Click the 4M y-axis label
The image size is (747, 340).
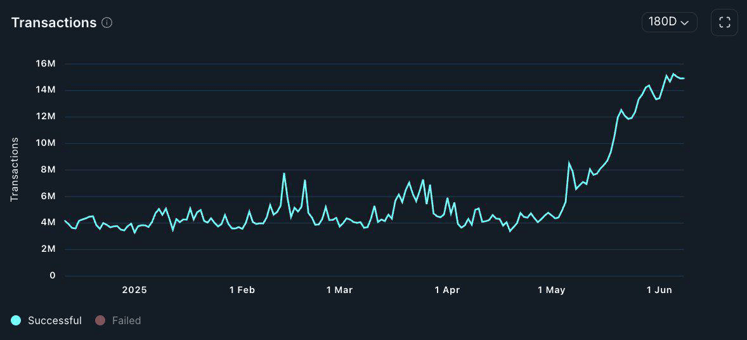pos(48,223)
